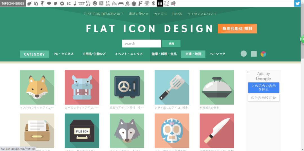This screenshot has height=151, width=304.
Task: Focus the search input field
Action: 142,44
